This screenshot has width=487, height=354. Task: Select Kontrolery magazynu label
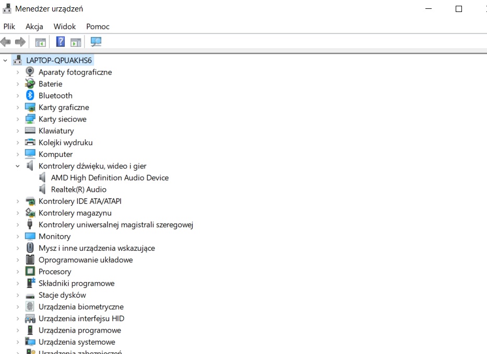tap(75, 213)
